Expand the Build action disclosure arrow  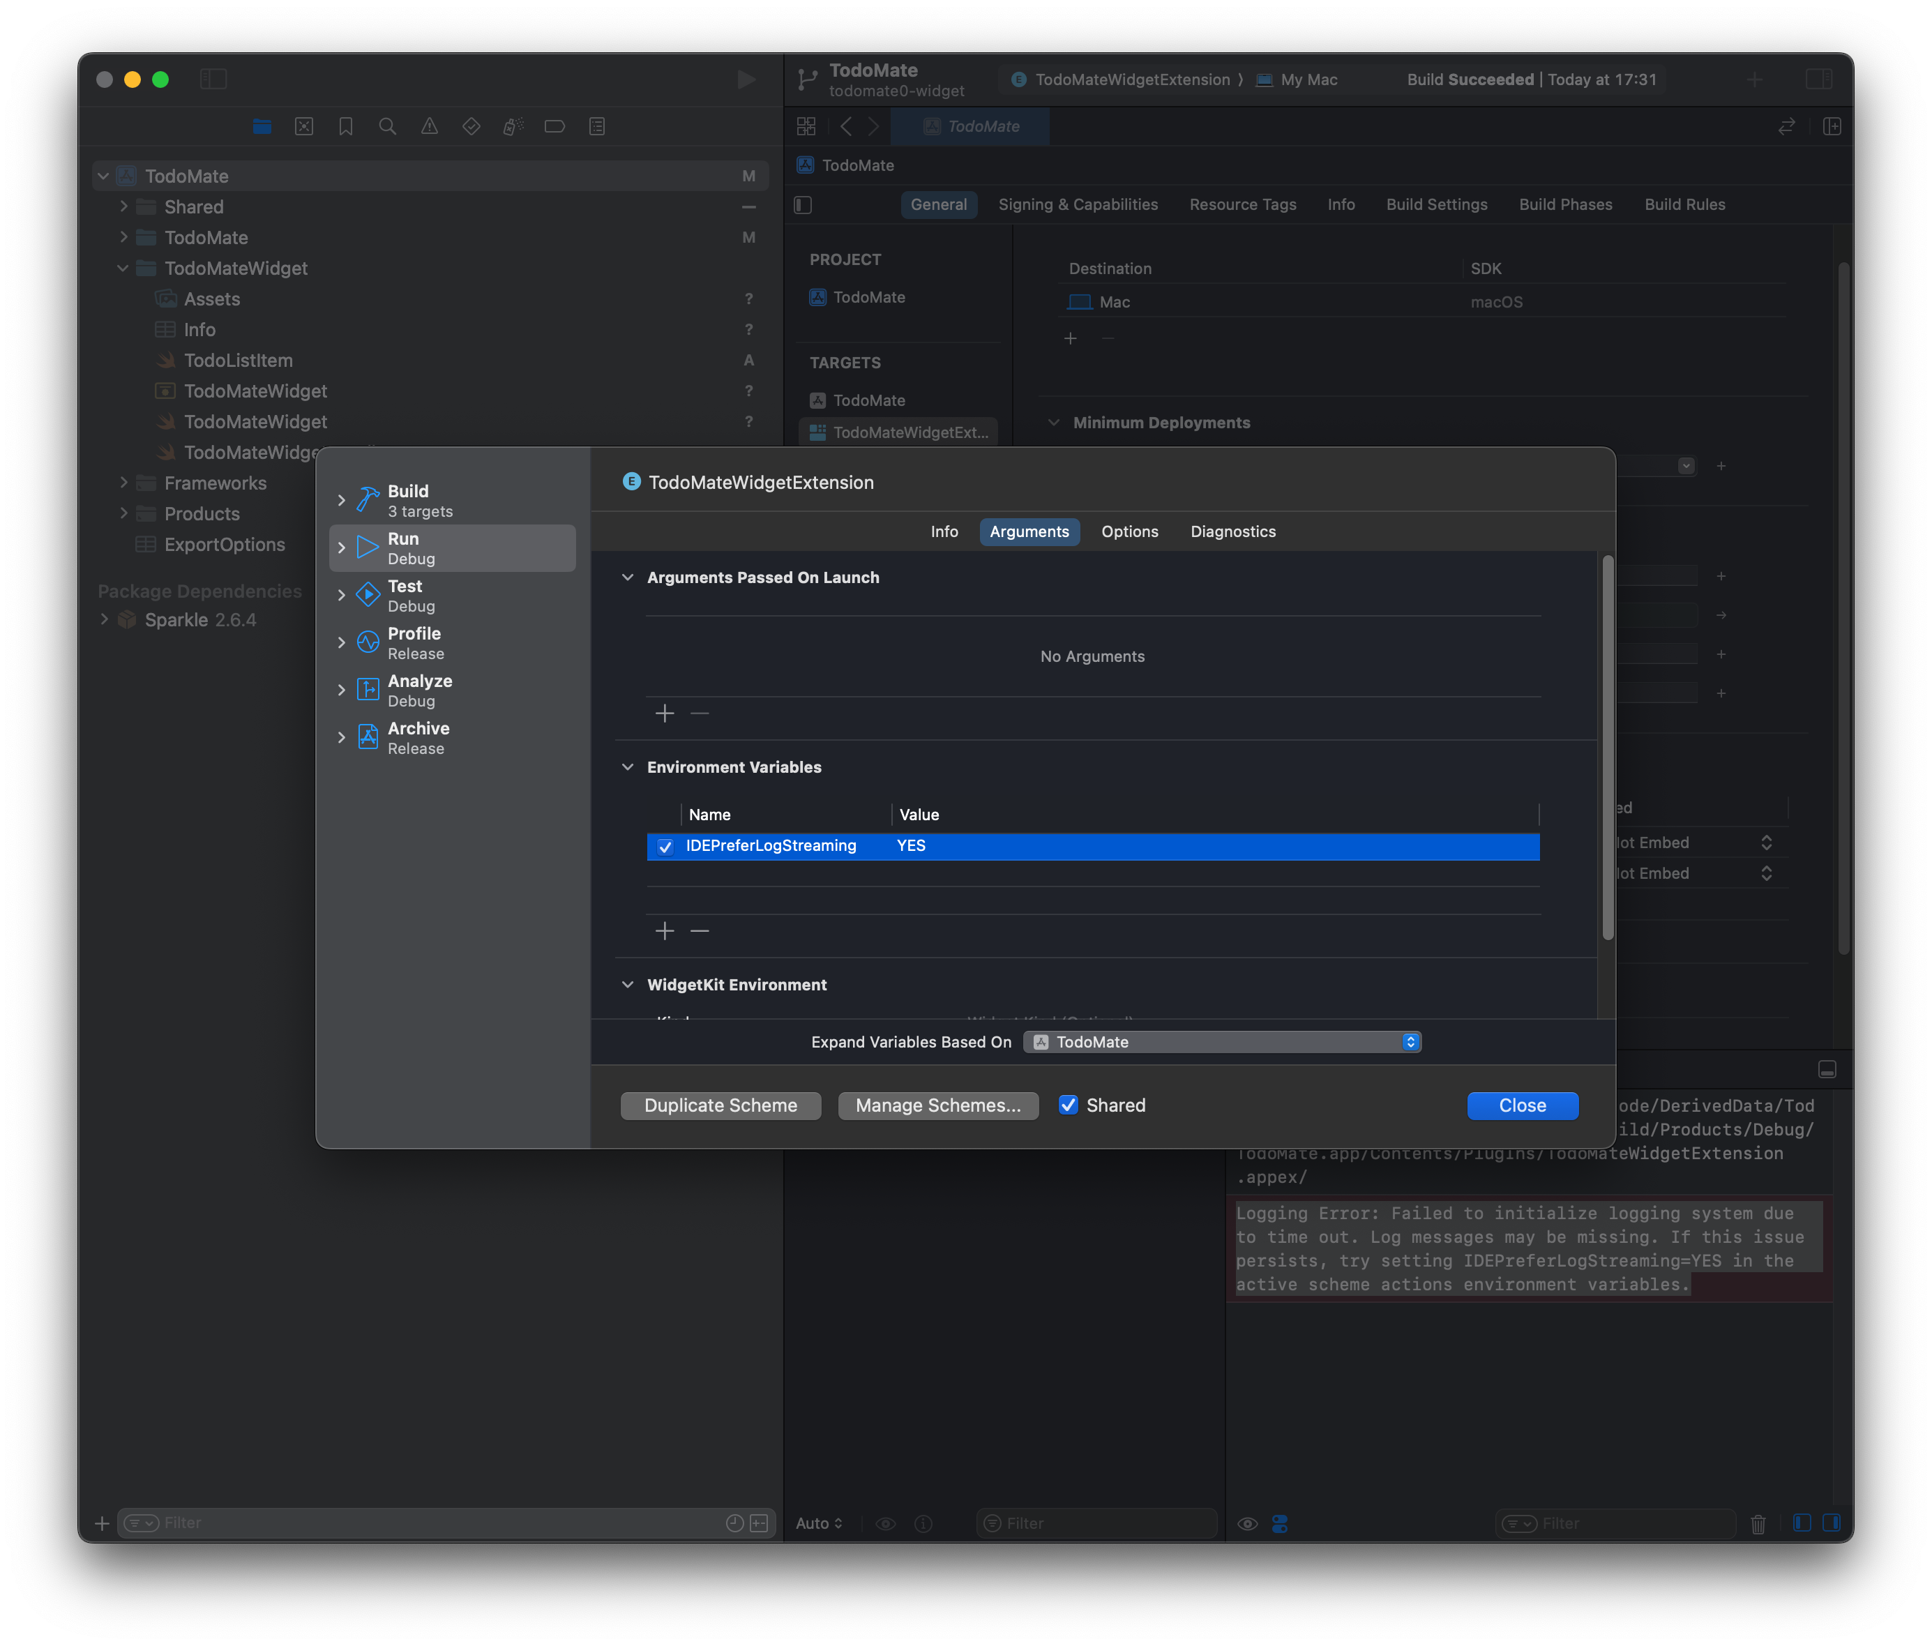point(341,500)
